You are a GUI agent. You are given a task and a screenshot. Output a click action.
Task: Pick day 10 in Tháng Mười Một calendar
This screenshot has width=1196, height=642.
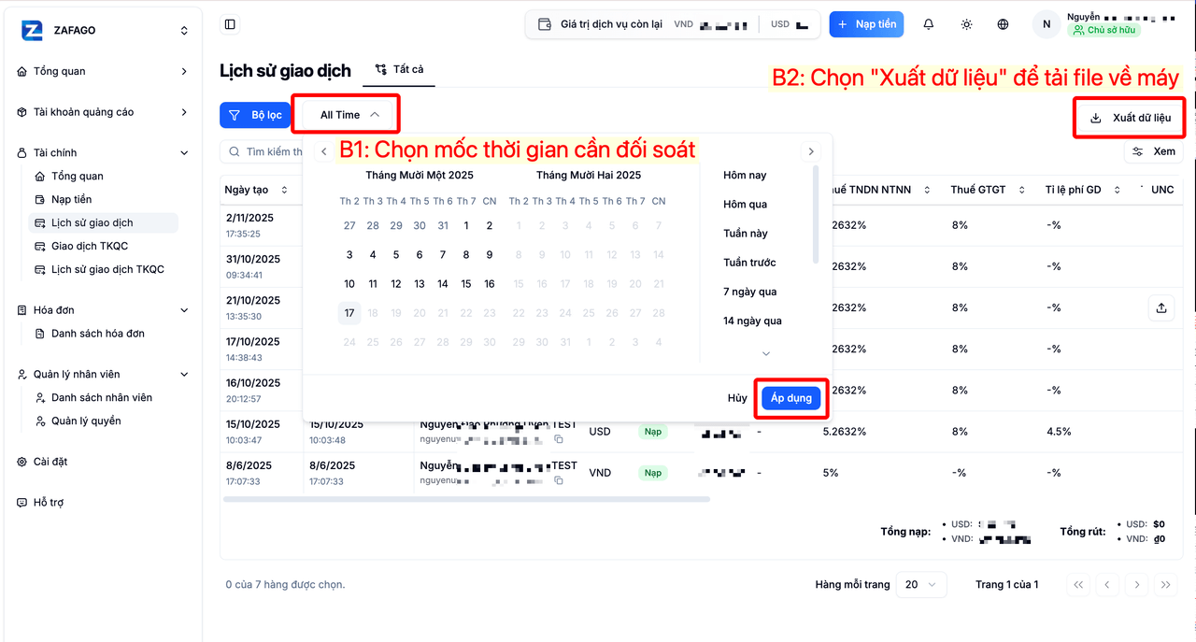coord(349,284)
